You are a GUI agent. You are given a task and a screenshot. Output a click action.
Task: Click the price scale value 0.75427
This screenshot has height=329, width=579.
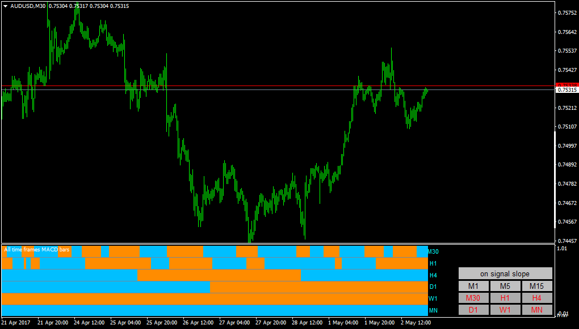[568, 70]
